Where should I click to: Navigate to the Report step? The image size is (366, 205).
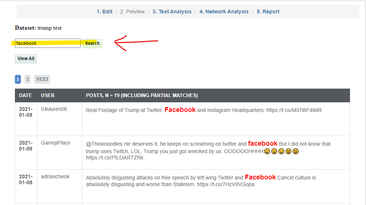pos(268,11)
